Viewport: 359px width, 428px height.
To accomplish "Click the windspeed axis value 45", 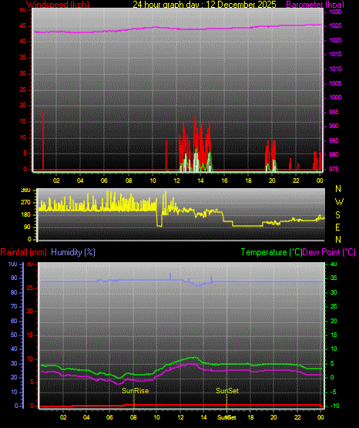I will point(23,26).
